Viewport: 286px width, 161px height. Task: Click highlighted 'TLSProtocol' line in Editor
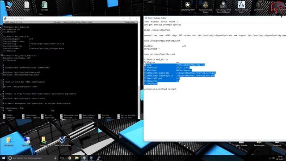coord(167,68)
